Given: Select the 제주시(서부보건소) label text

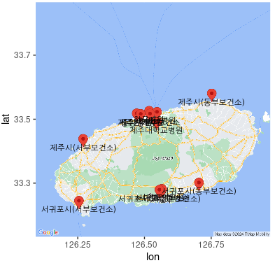Looking at the screenshot, I should pyautogui.click(x=83, y=148).
